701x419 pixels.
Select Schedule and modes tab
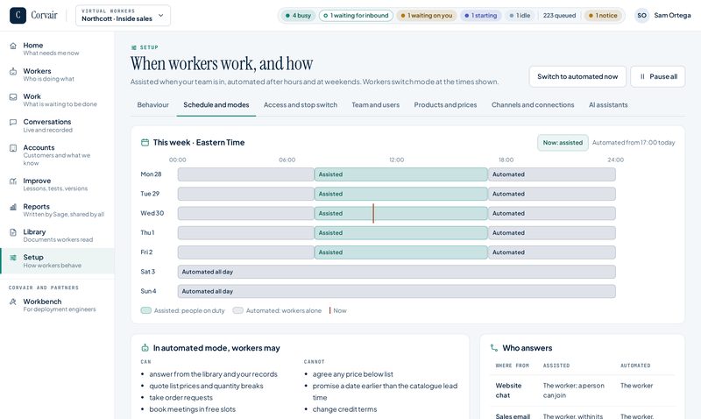tap(216, 104)
